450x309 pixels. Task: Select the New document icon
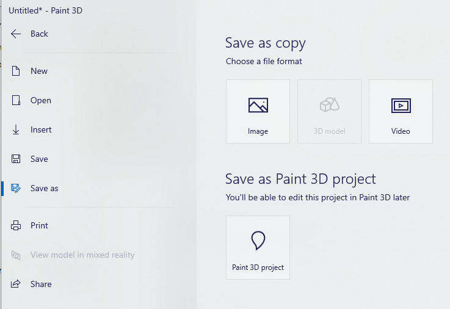pos(16,71)
